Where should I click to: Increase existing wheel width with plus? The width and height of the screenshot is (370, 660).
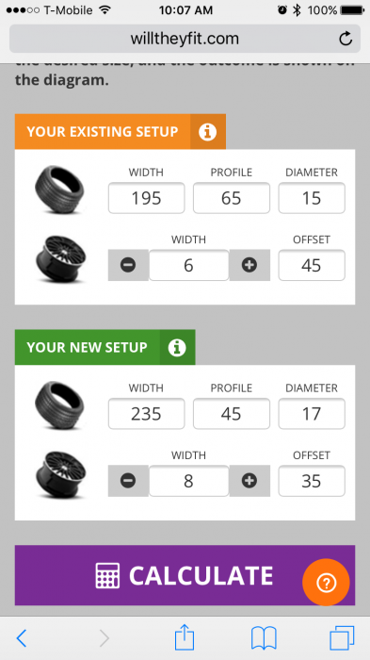pos(249,265)
